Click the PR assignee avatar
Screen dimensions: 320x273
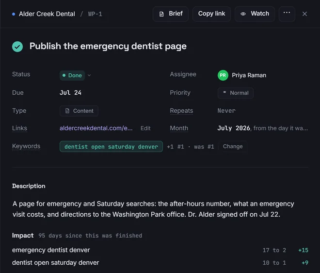pos(223,75)
